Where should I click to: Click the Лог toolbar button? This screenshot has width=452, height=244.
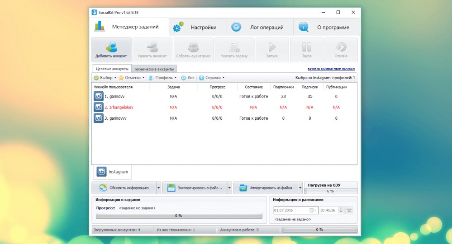tap(188, 78)
